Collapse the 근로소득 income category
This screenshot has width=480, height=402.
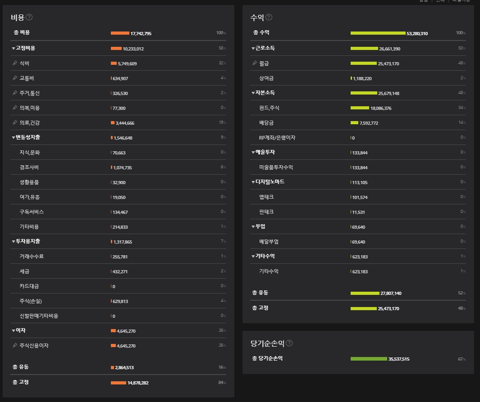click(x=253, y=48)
